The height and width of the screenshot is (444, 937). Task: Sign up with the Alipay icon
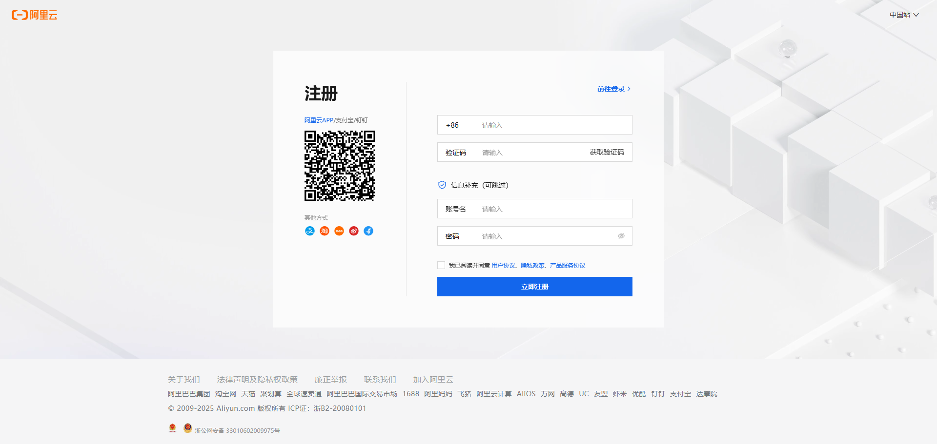[310, 231]
